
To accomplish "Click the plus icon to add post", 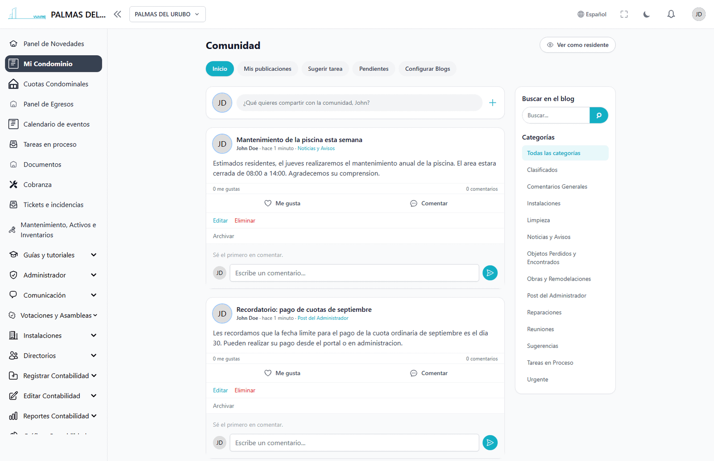I will (x=493, y=103).
